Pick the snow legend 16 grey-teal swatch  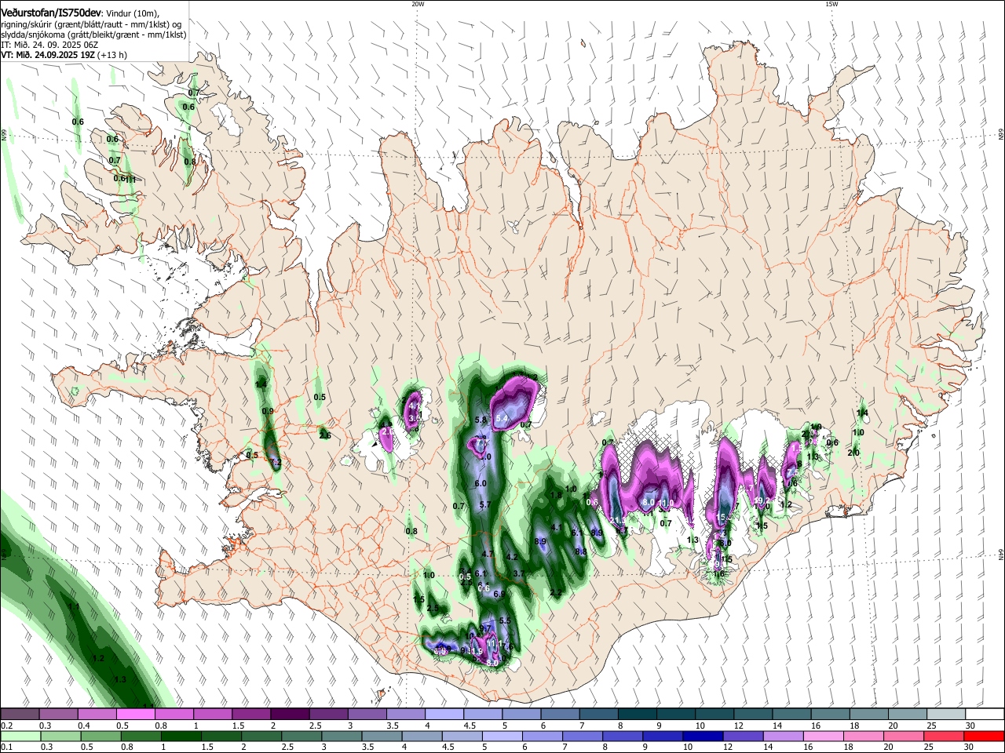coord(831,714)
